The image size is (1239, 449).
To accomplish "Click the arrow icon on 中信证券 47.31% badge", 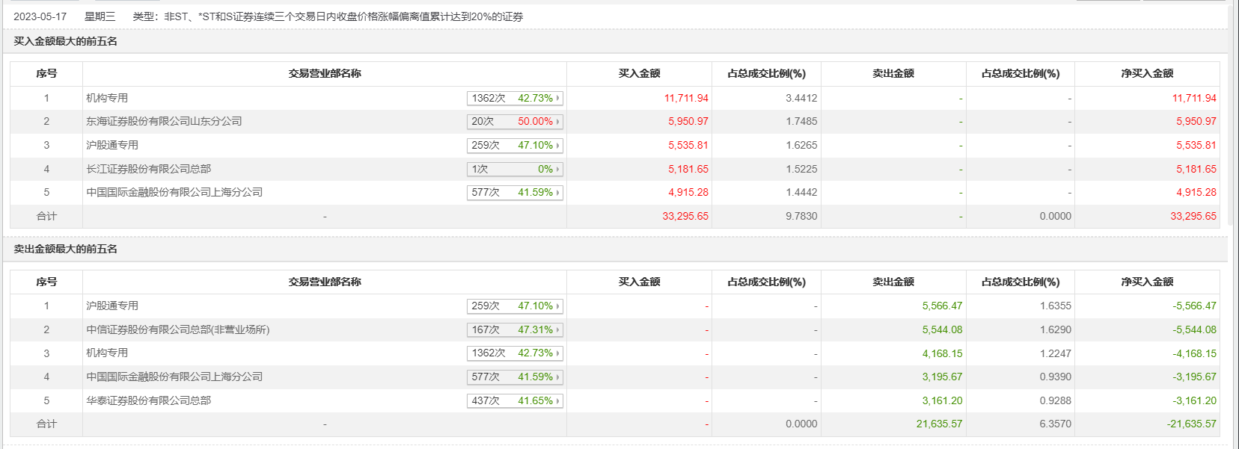I will click(x=557, y=330).
